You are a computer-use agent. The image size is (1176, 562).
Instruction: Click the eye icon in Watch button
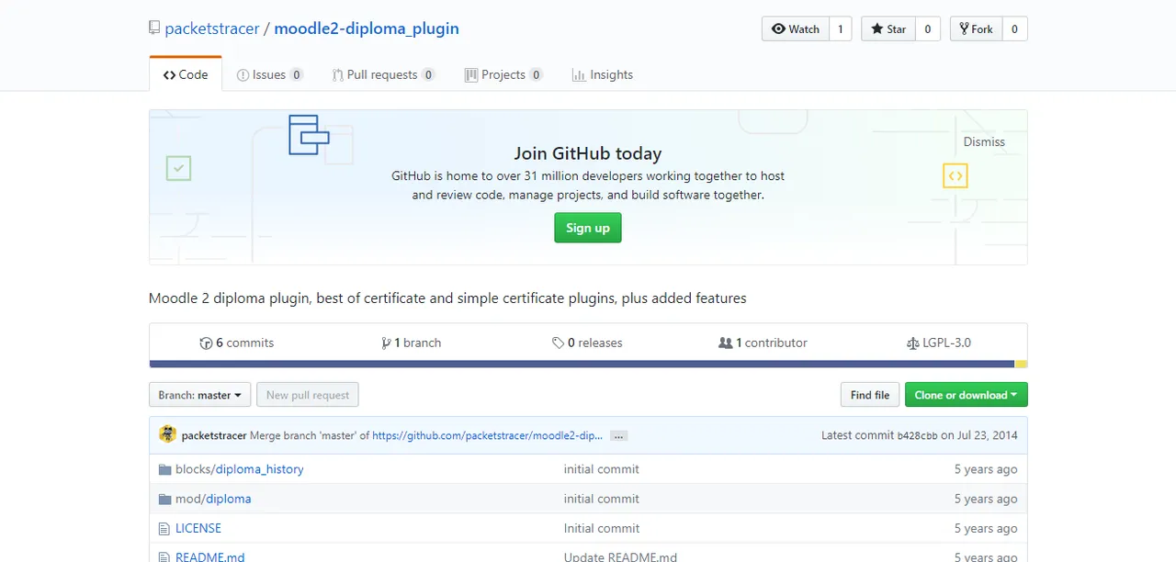pyautogui.click(x=778, y=29)
